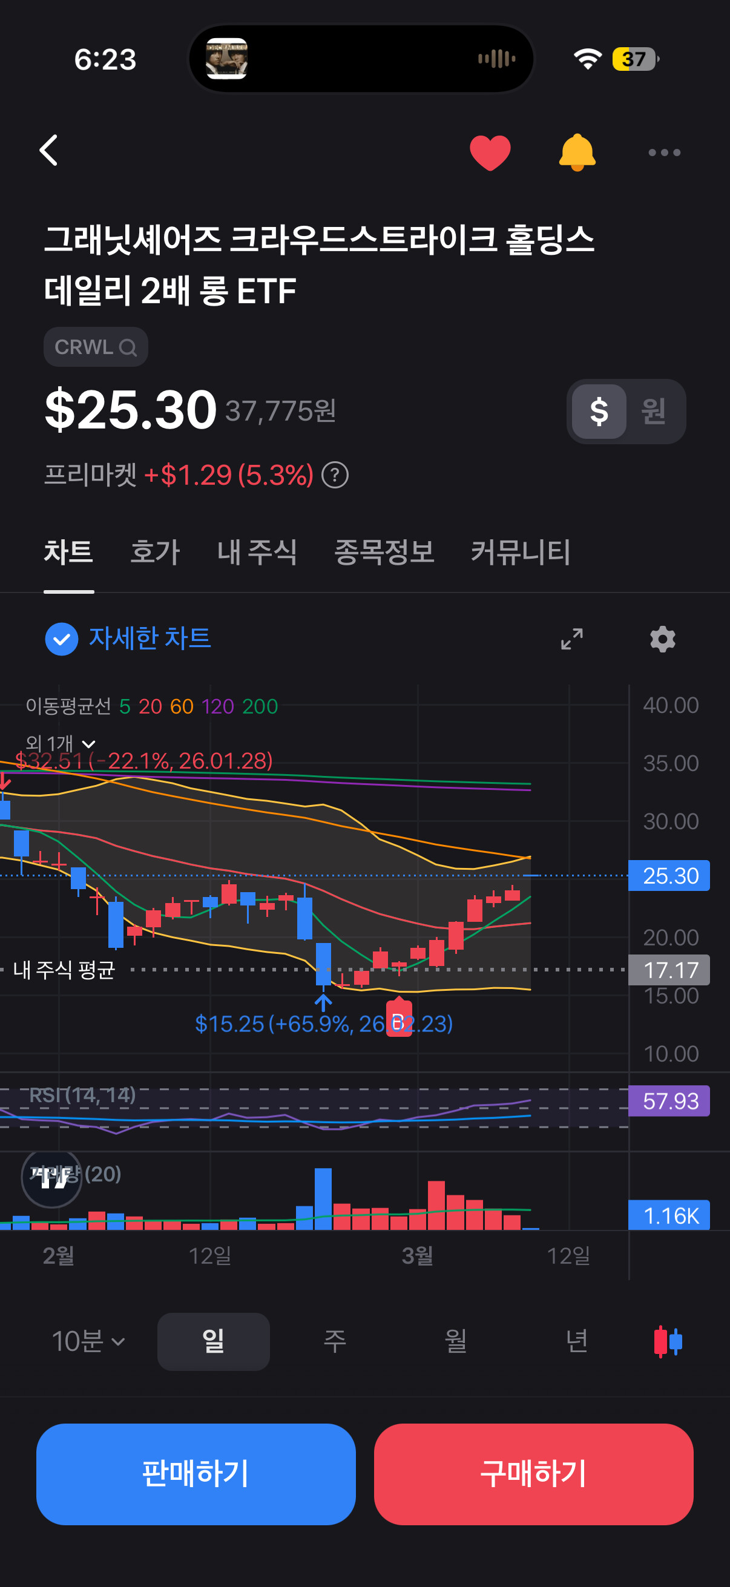Tap the $15.25 low price annotation

click(x=323, y=1023)
